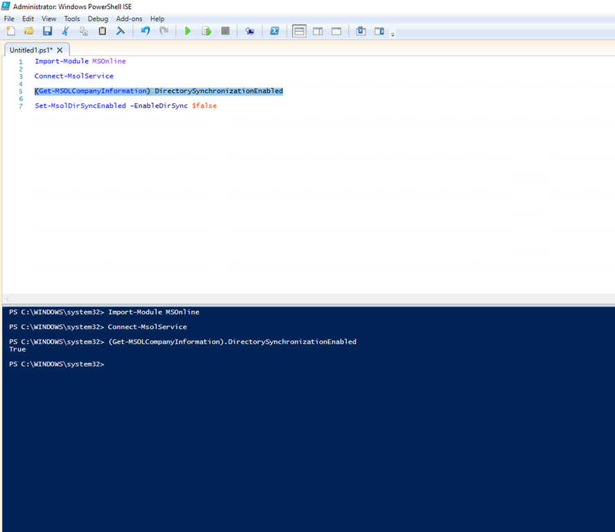615x532 pixels.
Task: Click the Paste clipboard icon
Action: click(x=103, y=31)
